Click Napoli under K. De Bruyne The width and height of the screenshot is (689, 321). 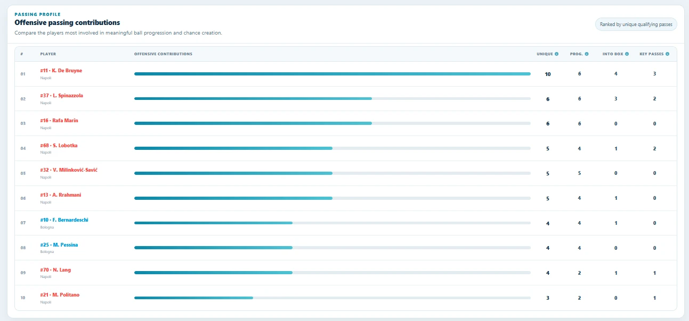point(46,78)
